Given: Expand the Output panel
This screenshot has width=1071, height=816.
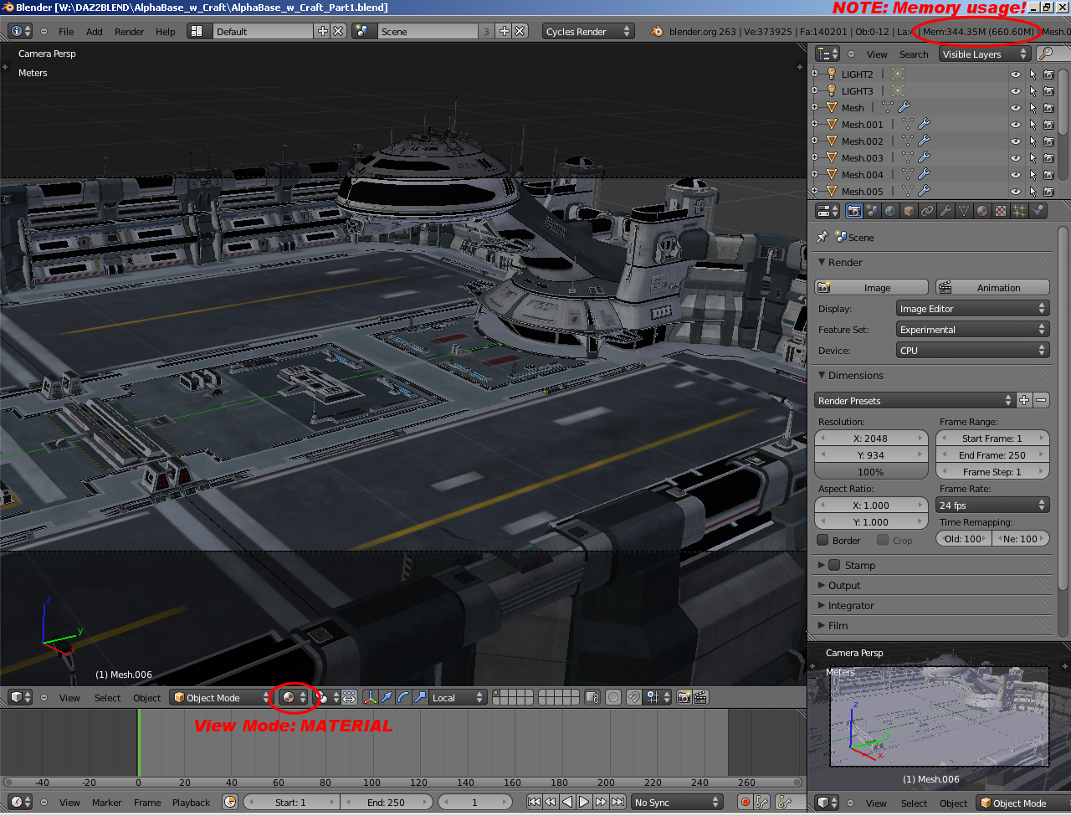Looking at the screenshot, I should click(844, 586).
